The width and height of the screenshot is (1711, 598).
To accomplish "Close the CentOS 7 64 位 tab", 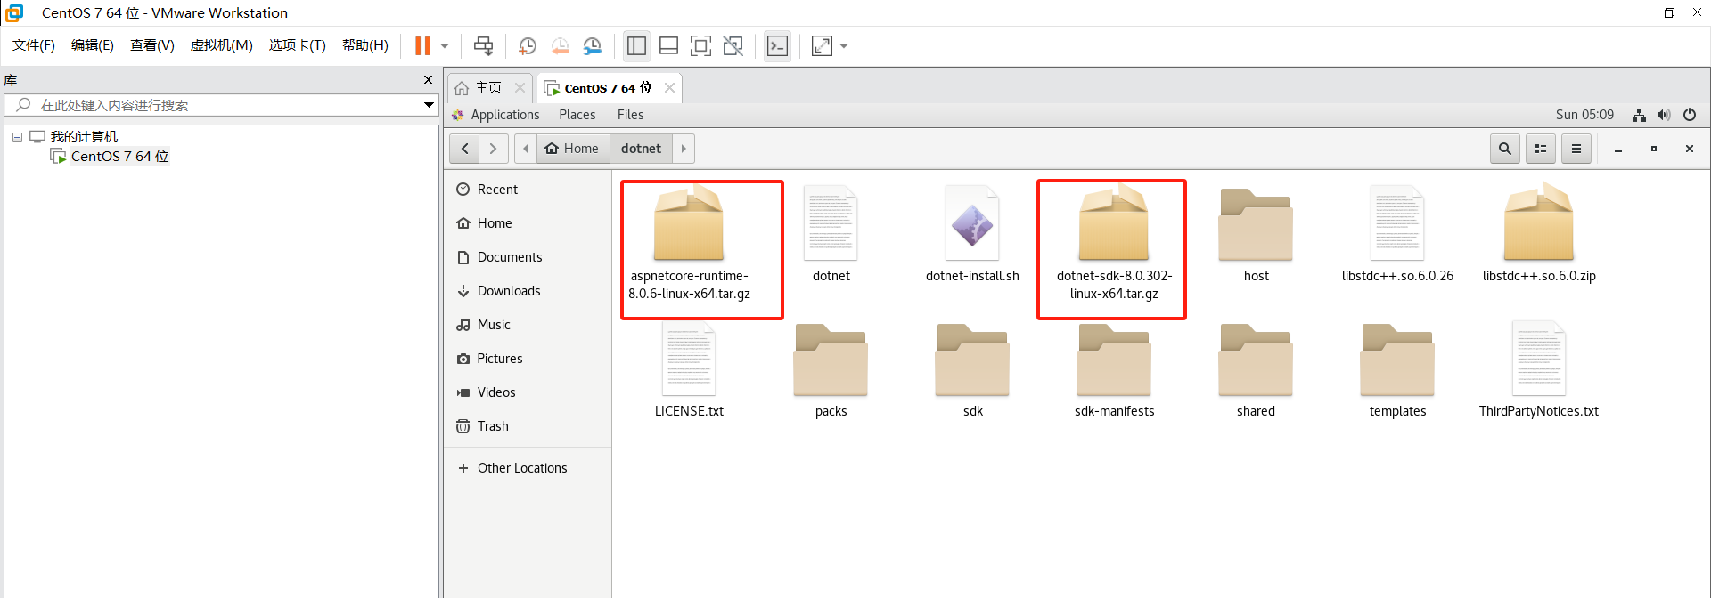I will coord(669,88).
